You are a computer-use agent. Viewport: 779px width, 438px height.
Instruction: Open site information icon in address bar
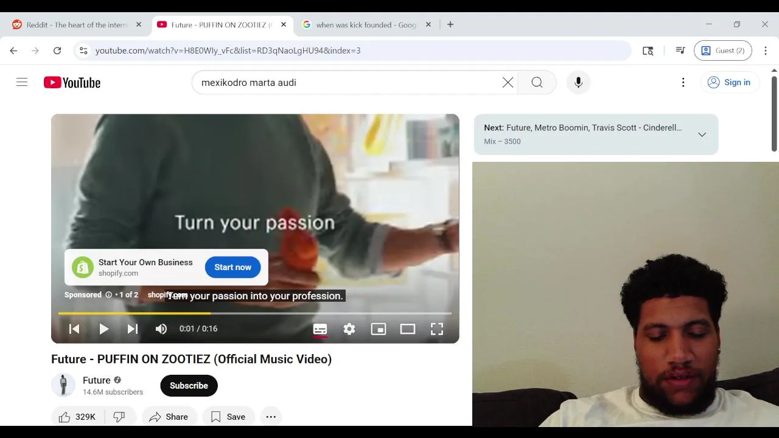[83, 50]
